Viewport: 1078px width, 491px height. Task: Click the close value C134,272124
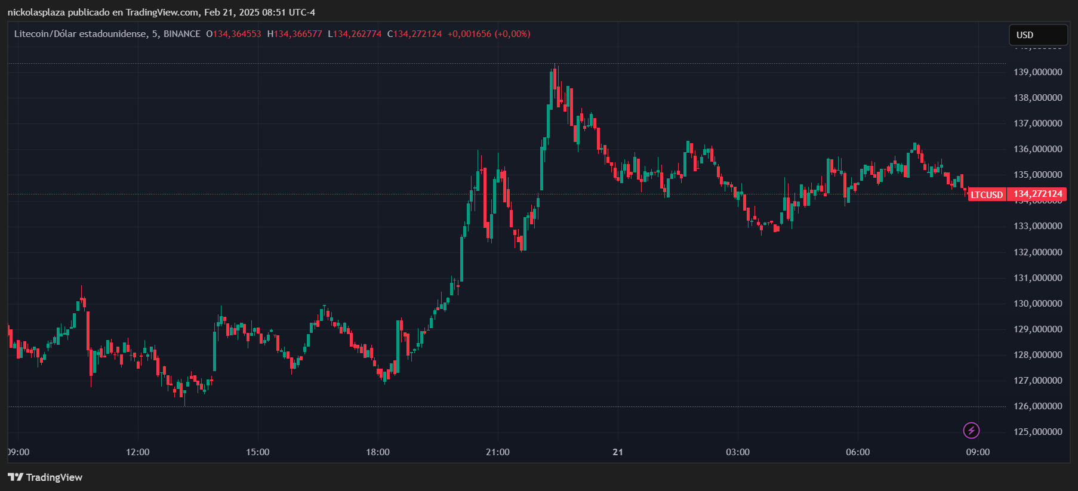[x=414, y=34]
